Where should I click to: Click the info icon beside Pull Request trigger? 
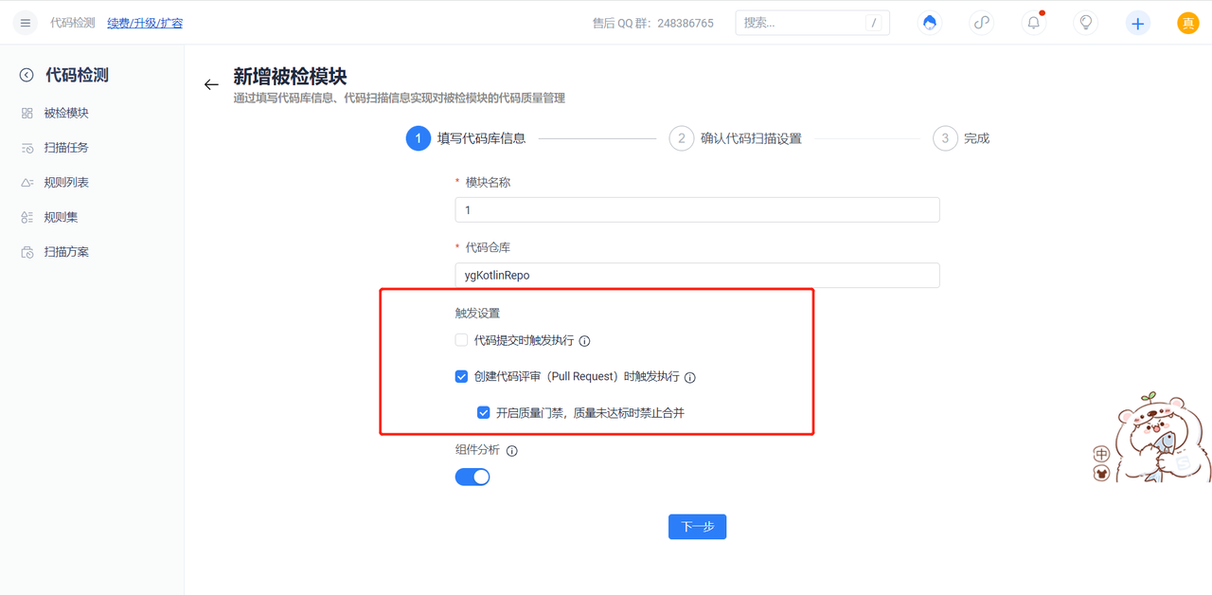coord(689,377)
